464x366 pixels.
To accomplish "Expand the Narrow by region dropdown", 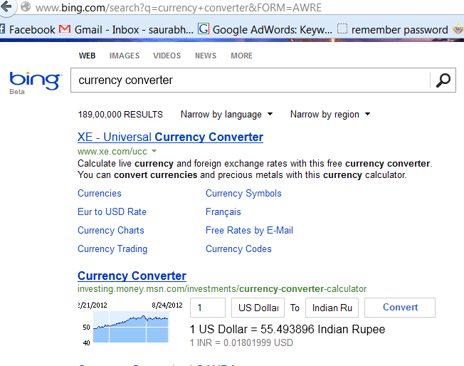I will [x=330, y=115].
